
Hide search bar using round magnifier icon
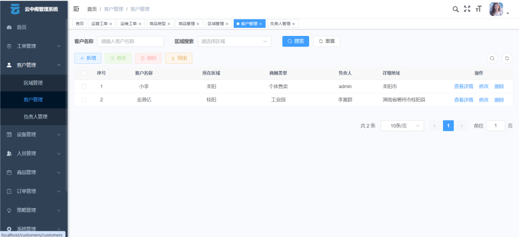492,58
